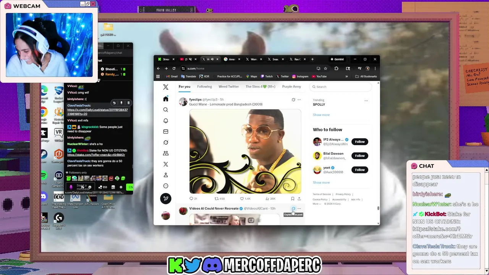The width and height of the screenshot is (489, 275).
Task: Open Communities icon in X sidebar
Action: click(166, 153)
